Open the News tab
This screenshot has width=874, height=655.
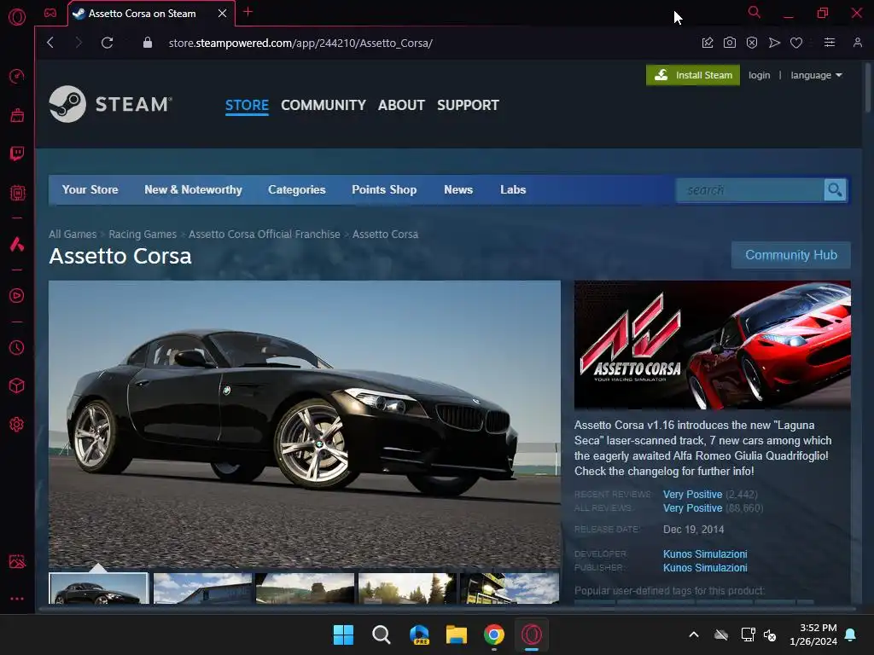[x=458, y=190]
